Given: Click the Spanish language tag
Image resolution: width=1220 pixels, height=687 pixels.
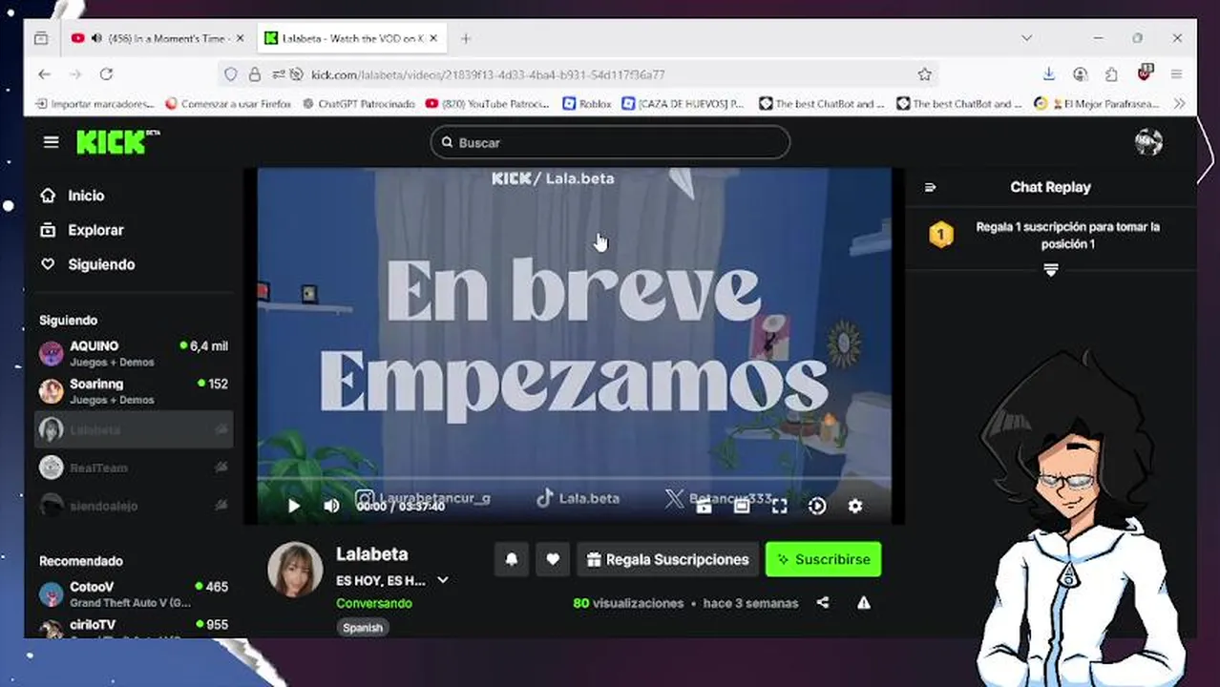Looking at the screenshot, I should (363, 628).
